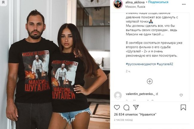
Task: Open the Moscow, Russia location link
Action: click(x=135, y=7)
